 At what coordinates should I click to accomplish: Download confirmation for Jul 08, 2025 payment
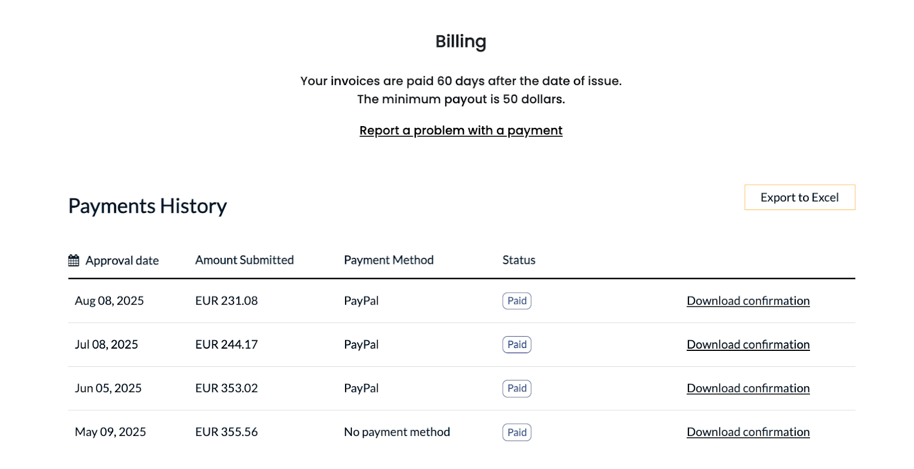(748, 345)
